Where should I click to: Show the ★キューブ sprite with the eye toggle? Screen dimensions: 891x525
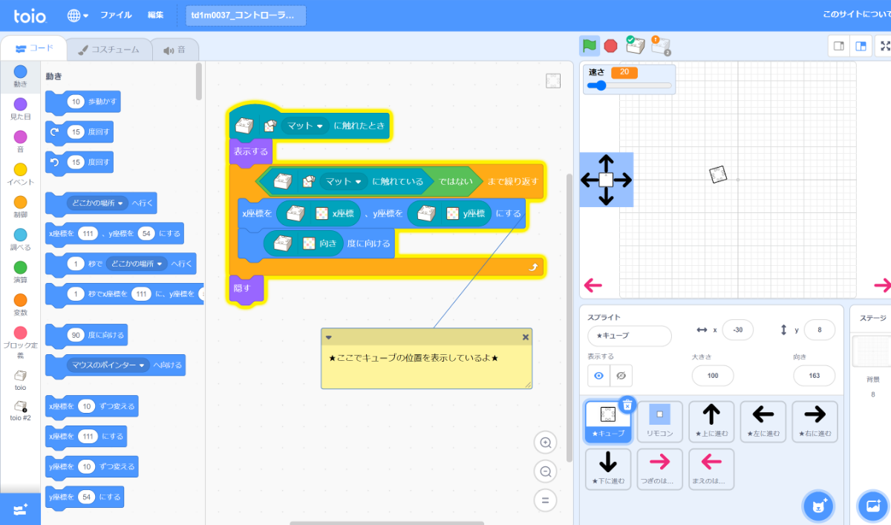pyautogui.click(x=598, y=376)
